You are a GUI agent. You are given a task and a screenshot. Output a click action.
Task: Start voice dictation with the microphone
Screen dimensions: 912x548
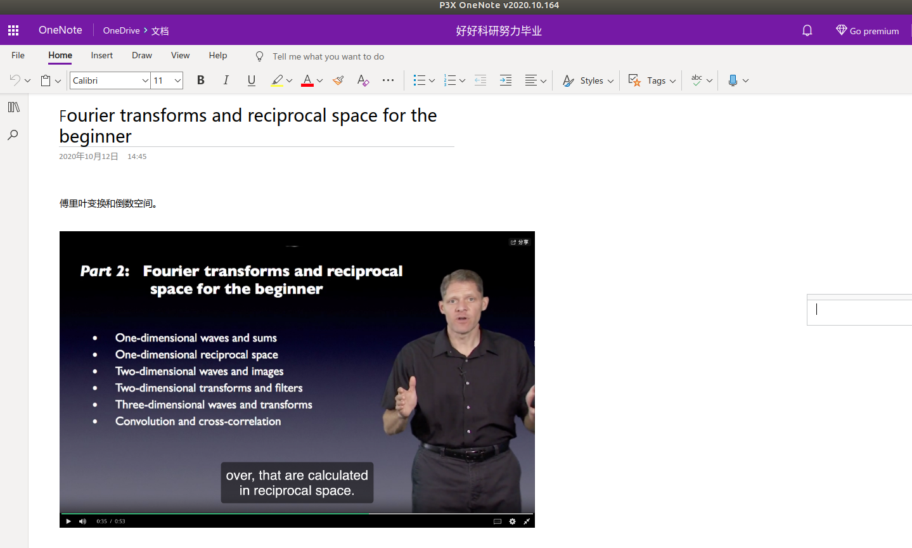point(733,80)
